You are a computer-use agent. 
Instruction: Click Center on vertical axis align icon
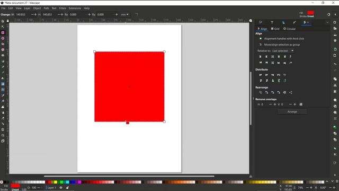[x=273, y=57]
